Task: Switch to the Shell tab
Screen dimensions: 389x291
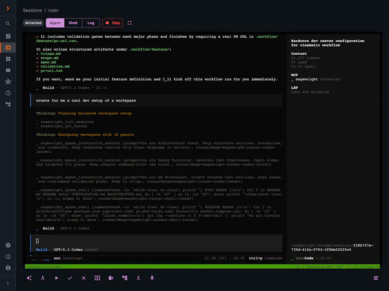Action: click(x=73, y=23)
